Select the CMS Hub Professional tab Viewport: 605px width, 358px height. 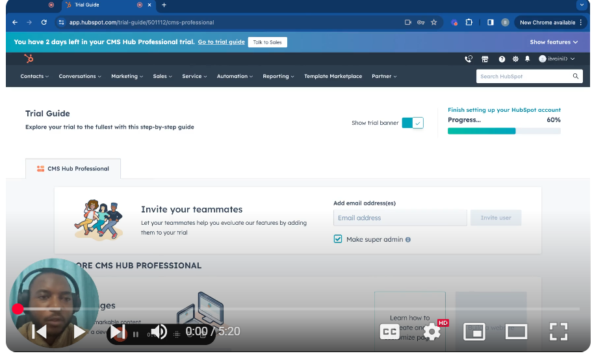(73, 168)
